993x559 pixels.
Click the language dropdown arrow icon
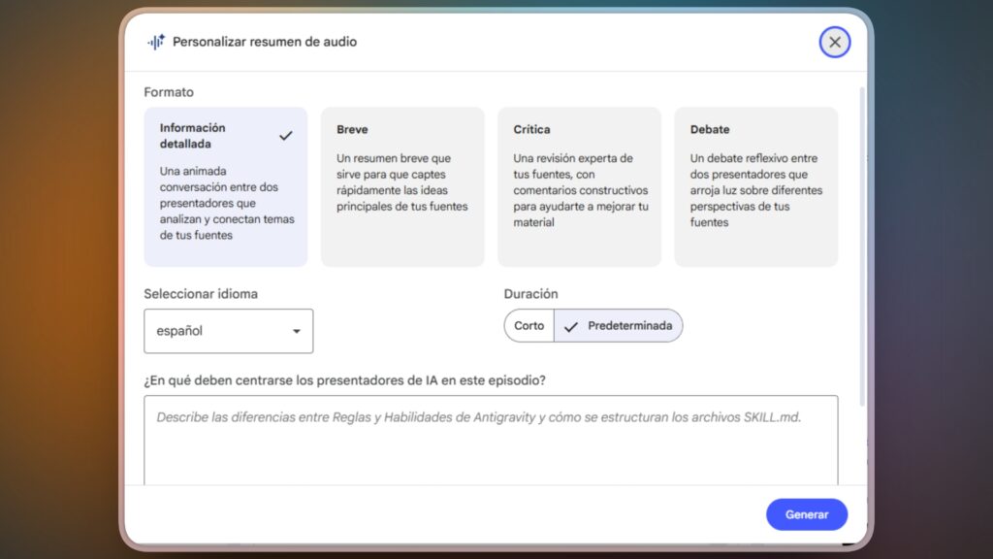point(297,331)
